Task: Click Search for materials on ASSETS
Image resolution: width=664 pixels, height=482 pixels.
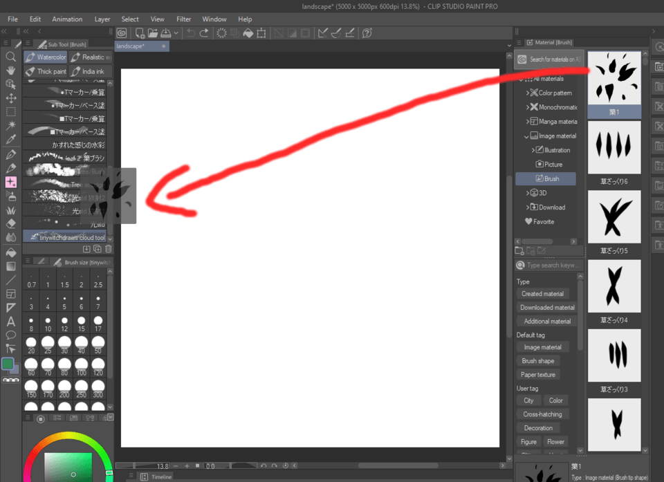Action: click(549, 59)
